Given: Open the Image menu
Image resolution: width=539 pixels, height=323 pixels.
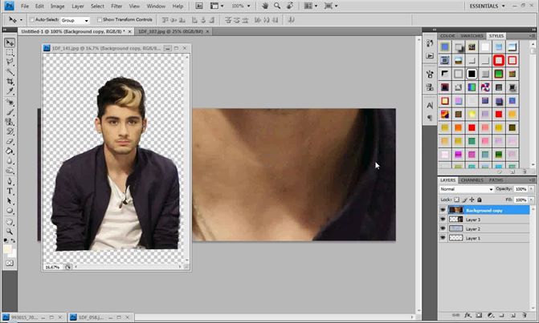Looking at the screenshot, I should (57, 6).
